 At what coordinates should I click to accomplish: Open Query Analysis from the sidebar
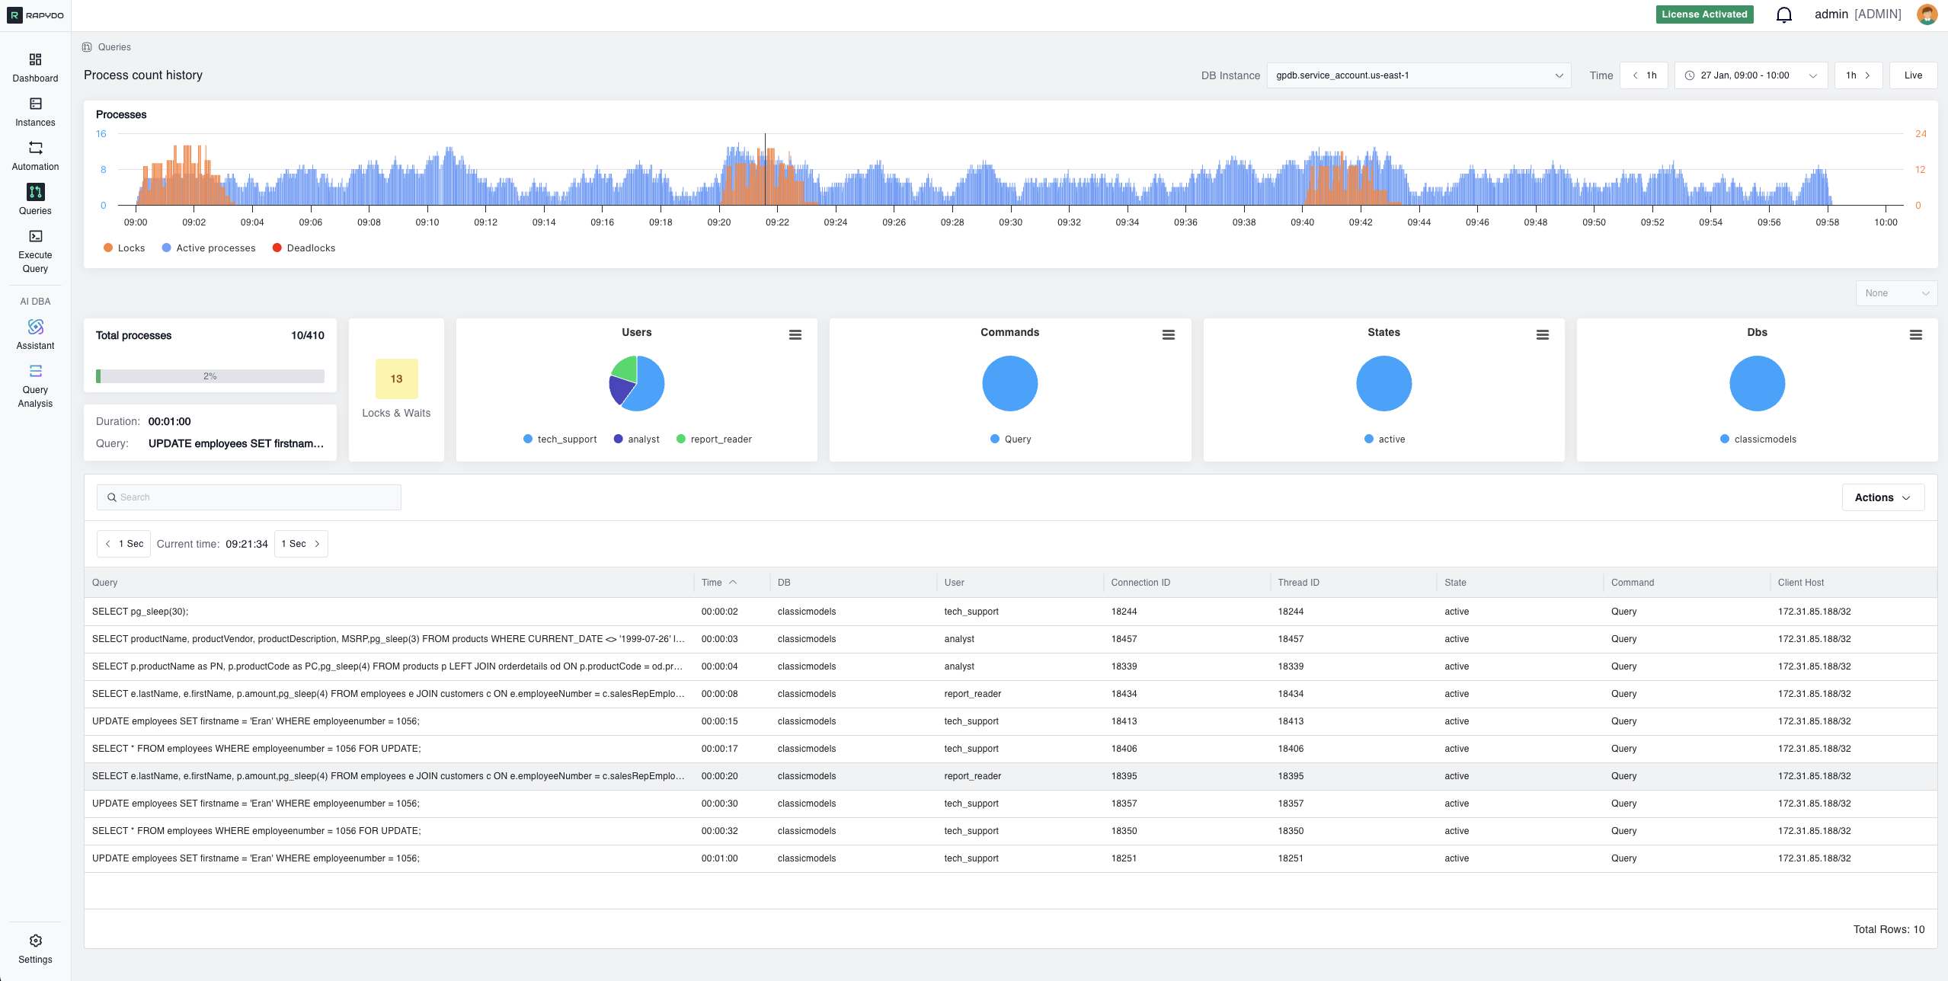pyautogui.click(x=34, y=379)
